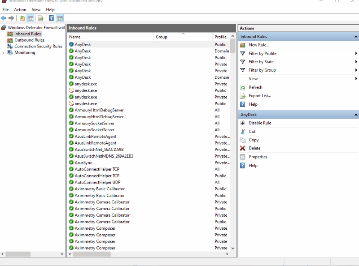The image size is (359, 266).
Task: Click the Help icon under AnyDesk actions
Action: tap(243, 165)
